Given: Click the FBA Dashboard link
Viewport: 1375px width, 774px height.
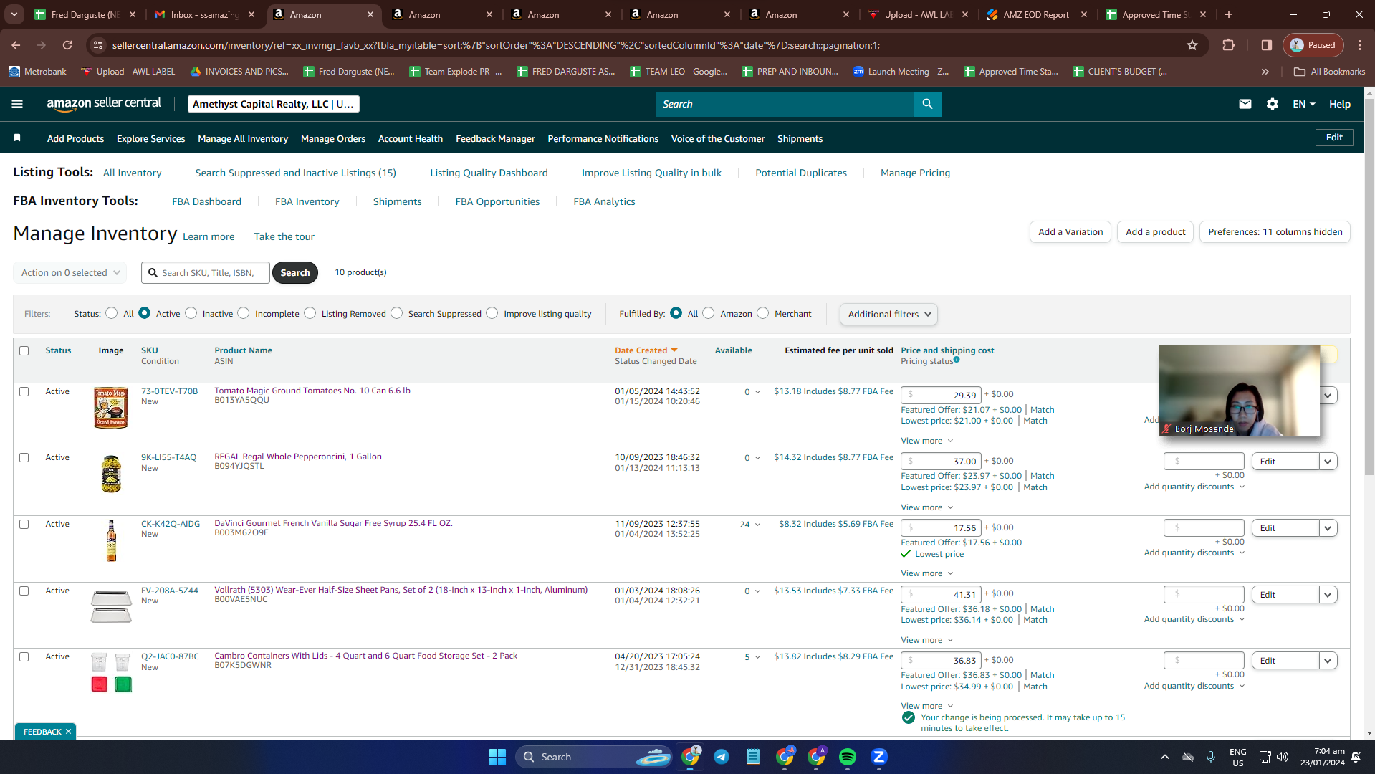Looking at the screenshot, I should coord(206,201).
